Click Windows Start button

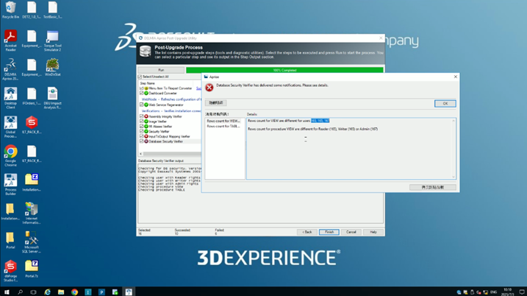tap(7, 292)
